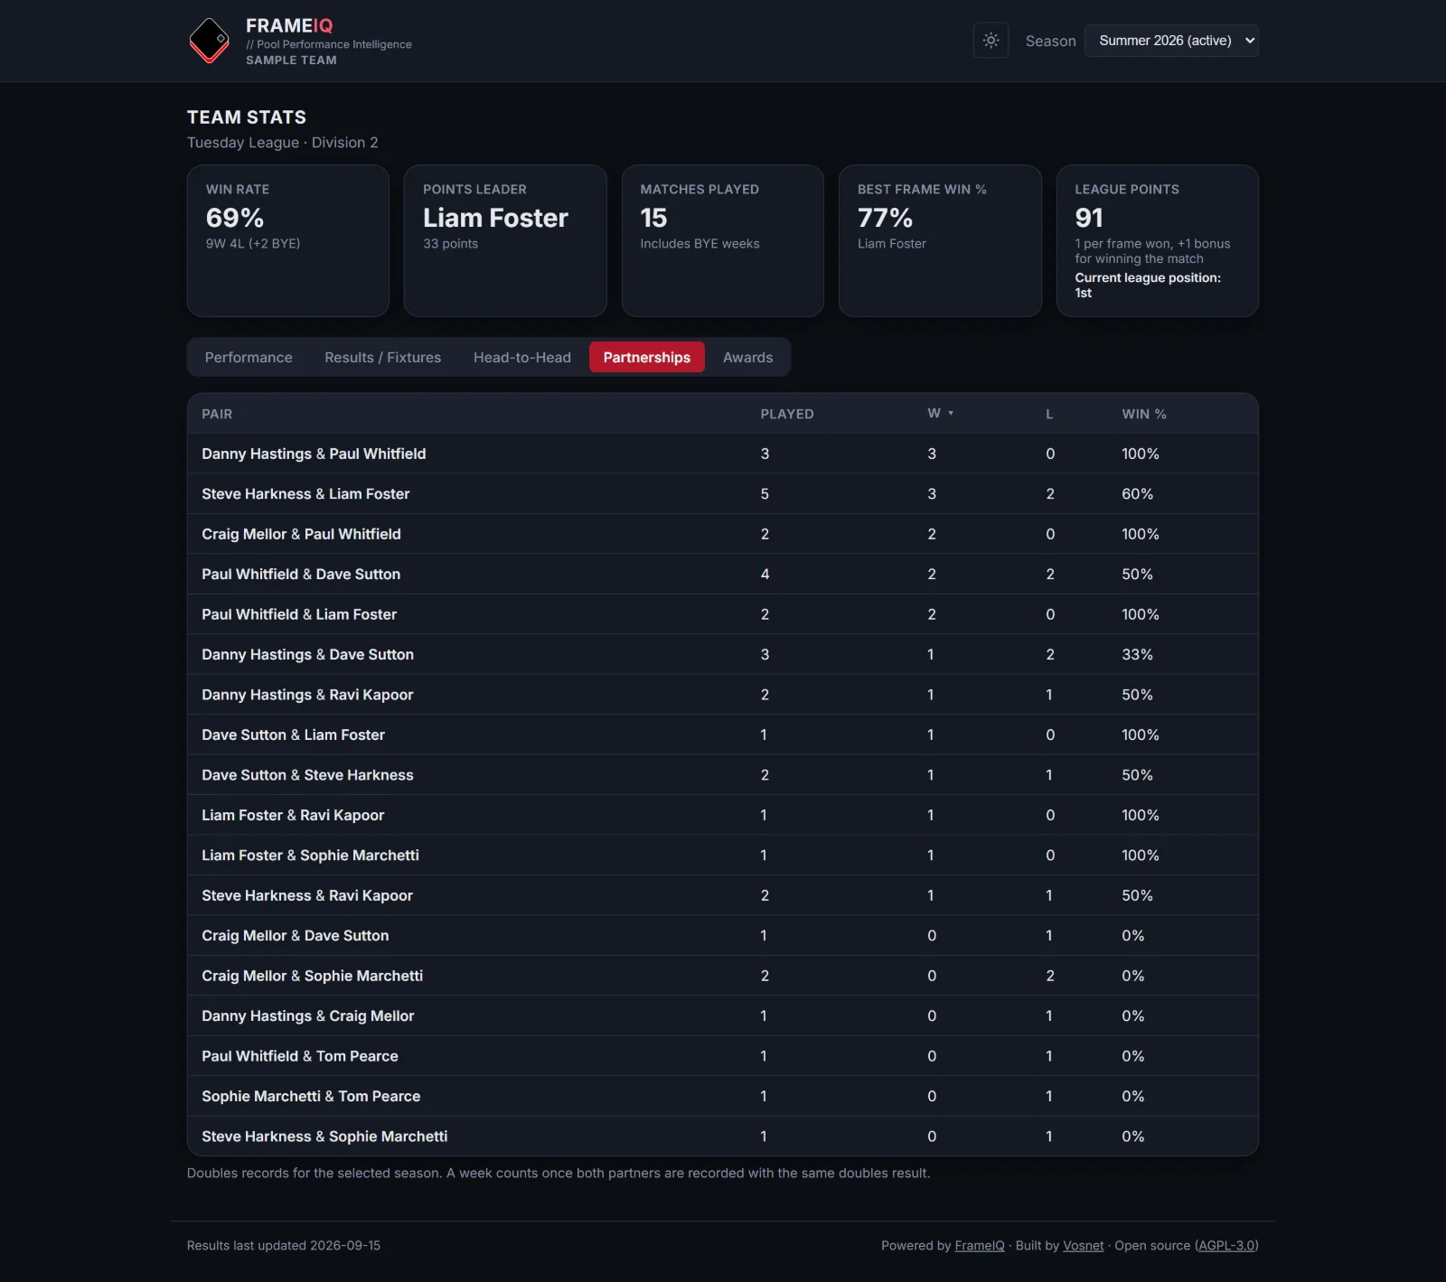Sort table by L column header
The width and height of the screenshot is (1446, 1282).
point(1049,414)
